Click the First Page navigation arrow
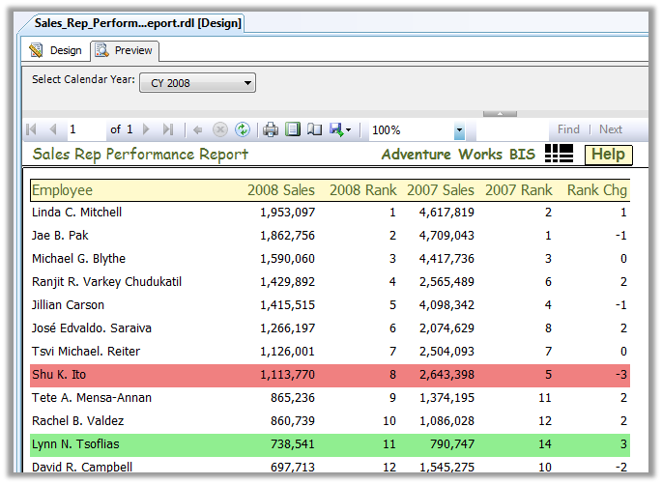 [x=32, y=129]
